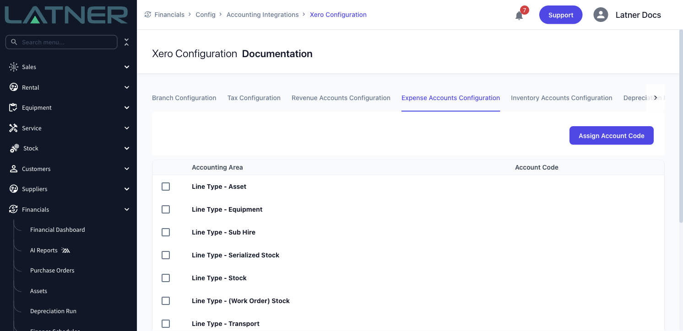Click the Customers person icon
The height and width of the screenshot is (331, 683).
pos(14,169)
